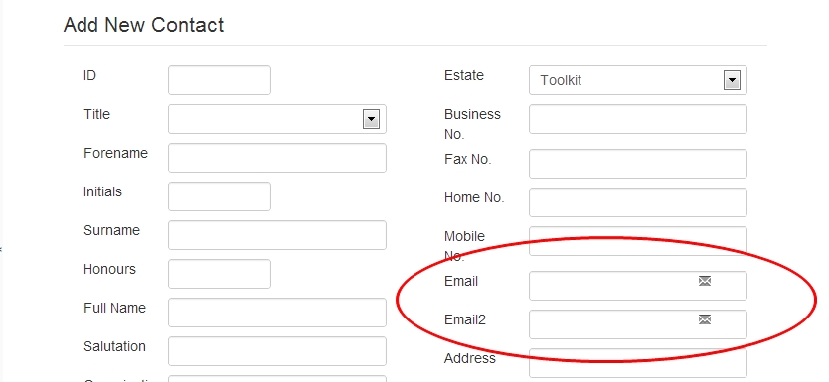Select the Salutation input field
This screenshot has height=382, width=829.
[x=277, y=351]
